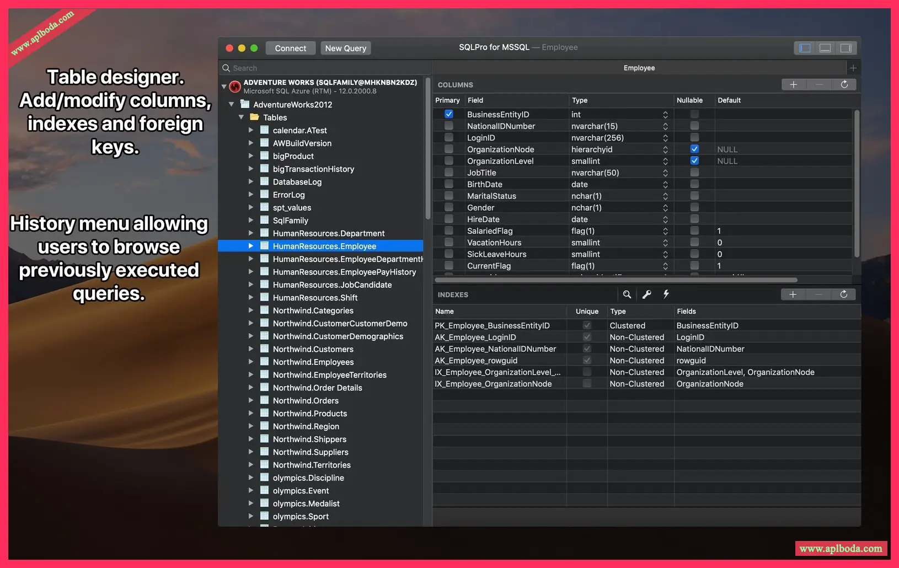Screen dimensions: 899x568
Task: Click table icon beside ErrorLog
Action: click(265, 195)
